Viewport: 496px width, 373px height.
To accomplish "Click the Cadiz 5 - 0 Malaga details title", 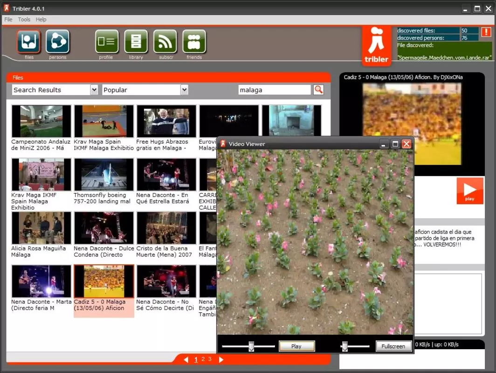I will [403, 77].
